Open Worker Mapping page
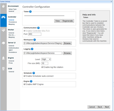The image size is (114, 111). pos(11,37)
